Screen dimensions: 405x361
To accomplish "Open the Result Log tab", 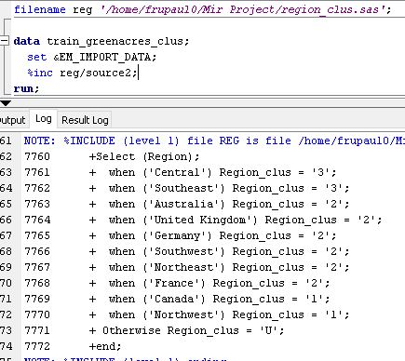I will [x=85, y=120].
